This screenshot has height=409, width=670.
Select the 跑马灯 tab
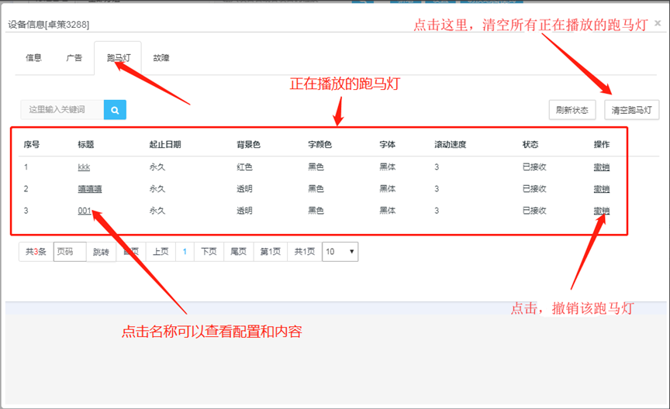click(118, 58)
